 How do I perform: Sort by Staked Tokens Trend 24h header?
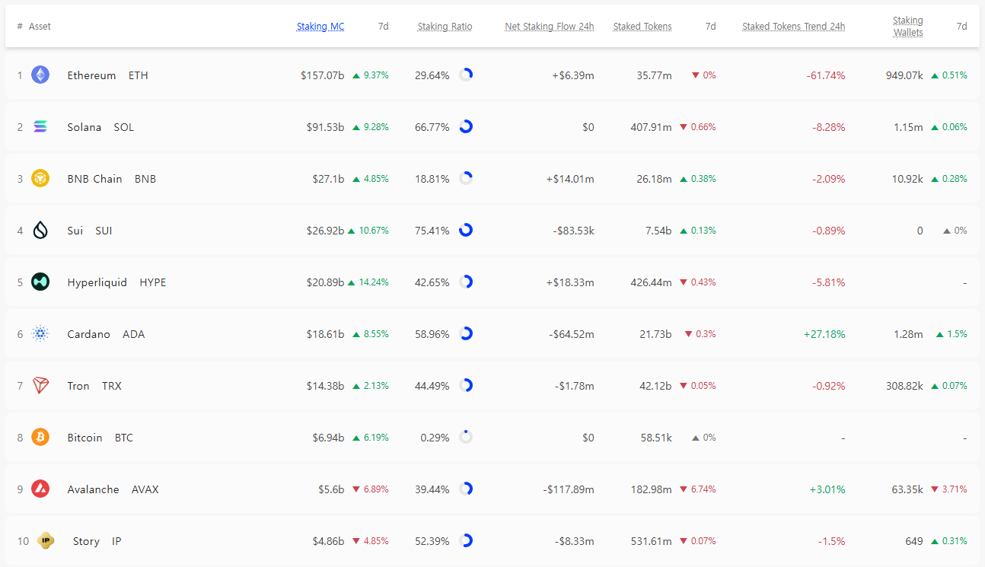click(793, 27)
